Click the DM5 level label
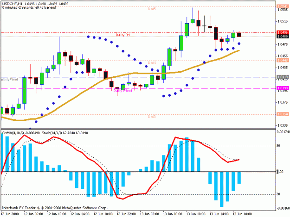This screenshot has height=217, width=290. (x=152, y=9)
